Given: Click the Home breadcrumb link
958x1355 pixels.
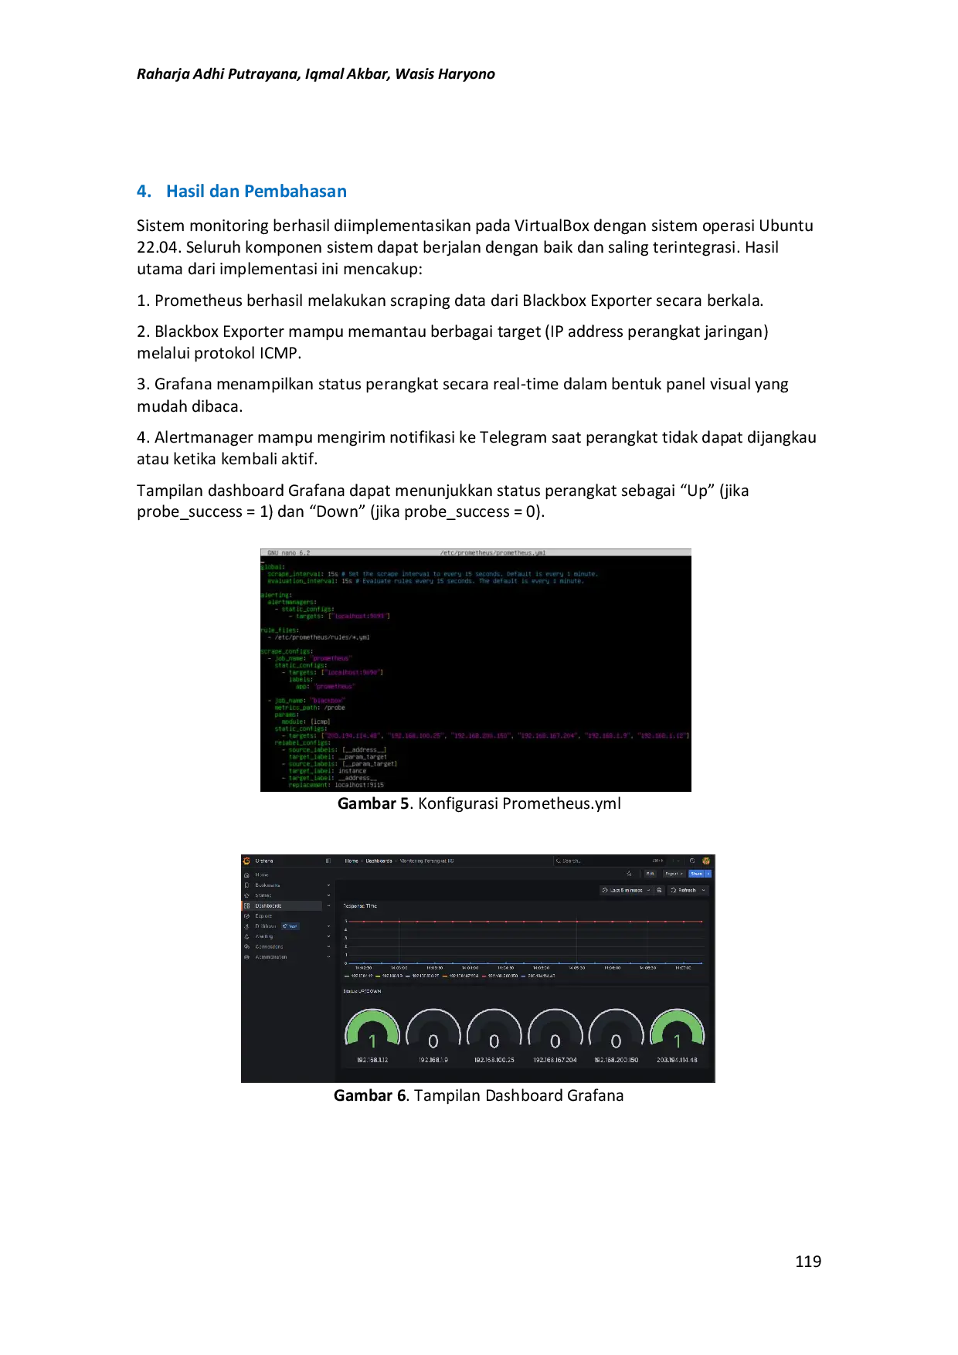Looking at the screenshot, I should click(352, 861).
